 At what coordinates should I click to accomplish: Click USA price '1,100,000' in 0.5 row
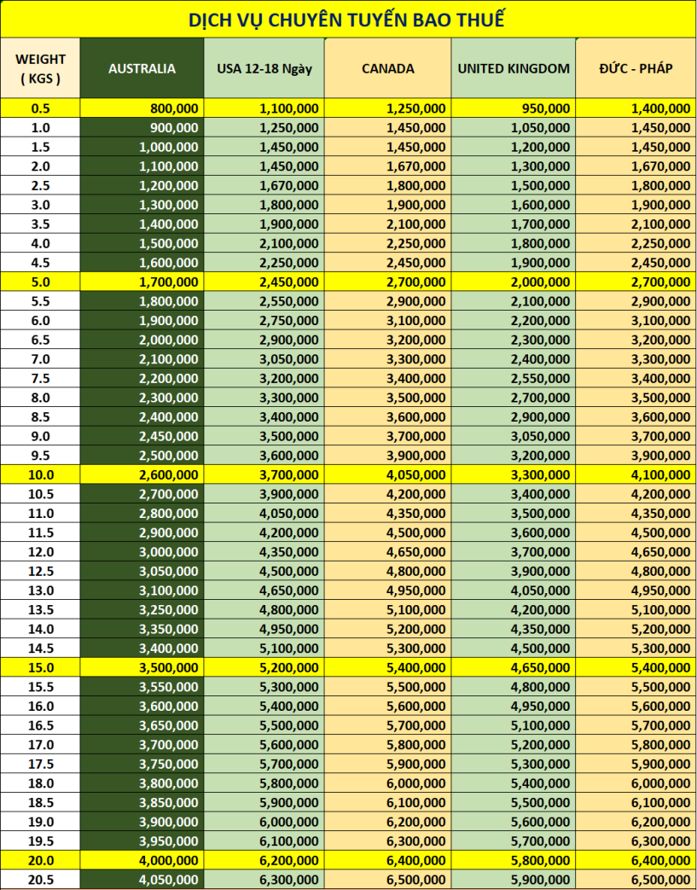pyautogui.click(x=264, y=108)
